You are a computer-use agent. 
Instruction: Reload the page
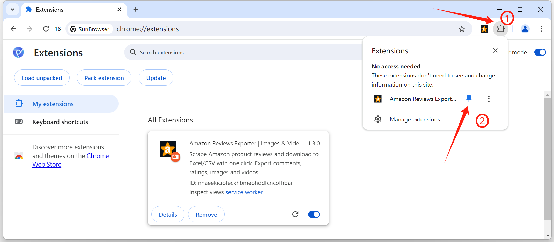click(46, 29)
